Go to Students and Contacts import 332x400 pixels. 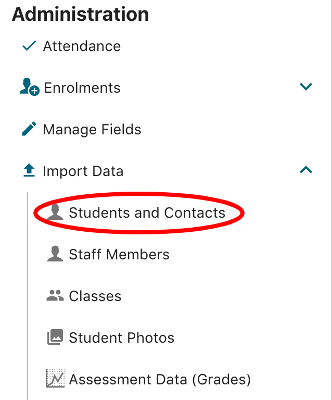(x=147, y=213)
